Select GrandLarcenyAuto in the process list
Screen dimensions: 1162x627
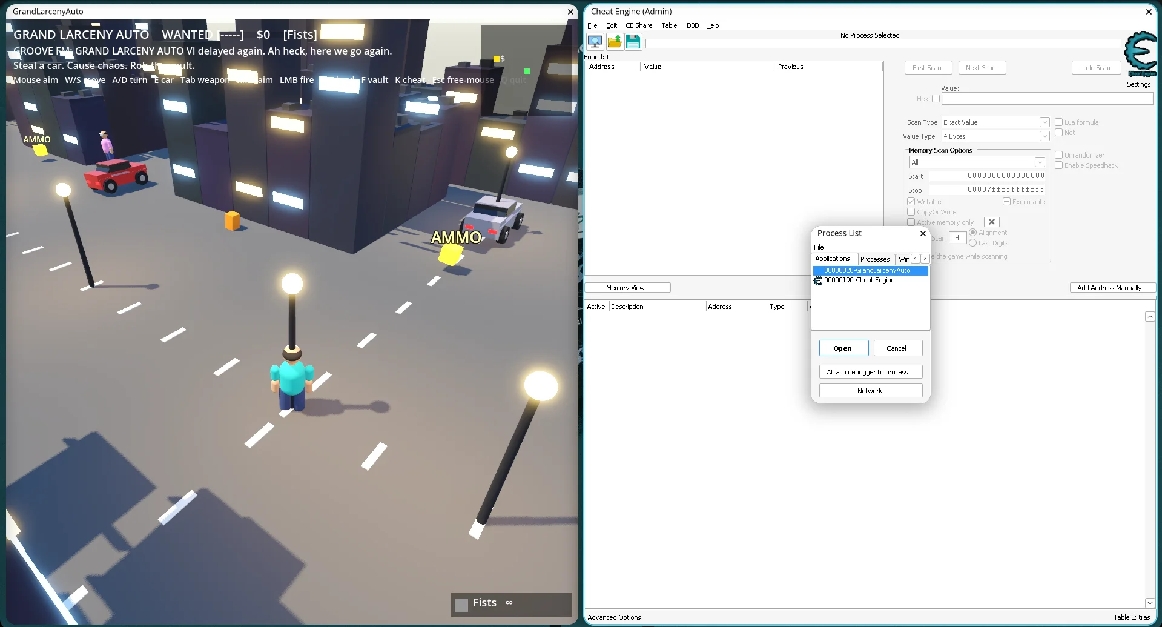pyautogui.click(x=870, y=271)
